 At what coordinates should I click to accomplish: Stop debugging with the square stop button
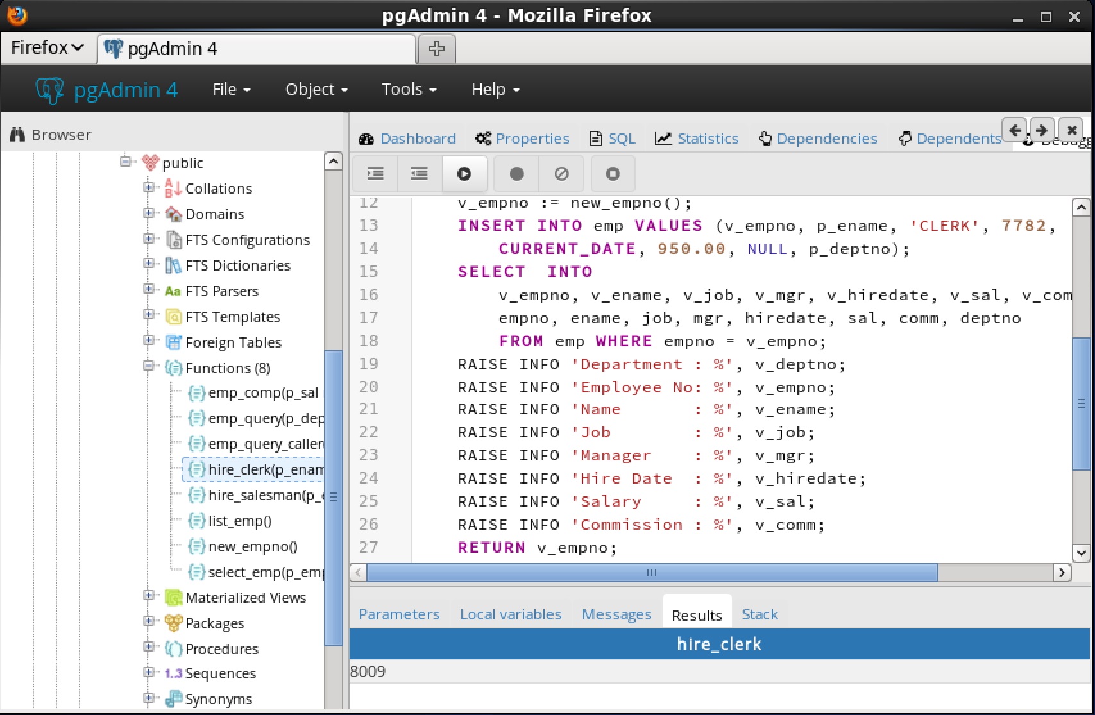pos(613,174)
